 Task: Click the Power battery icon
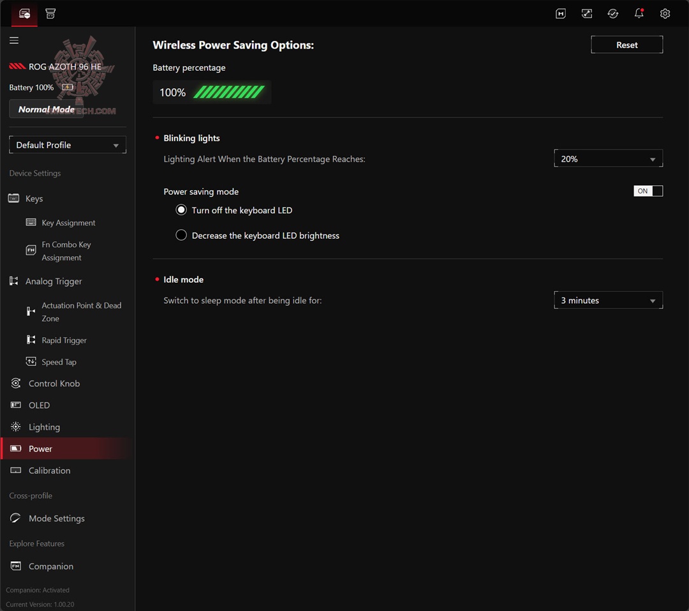tap(16, 448)
